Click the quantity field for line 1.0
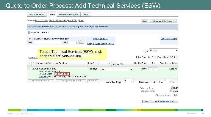The width and height of the screenshot is (211, 117). coord(153,69)
